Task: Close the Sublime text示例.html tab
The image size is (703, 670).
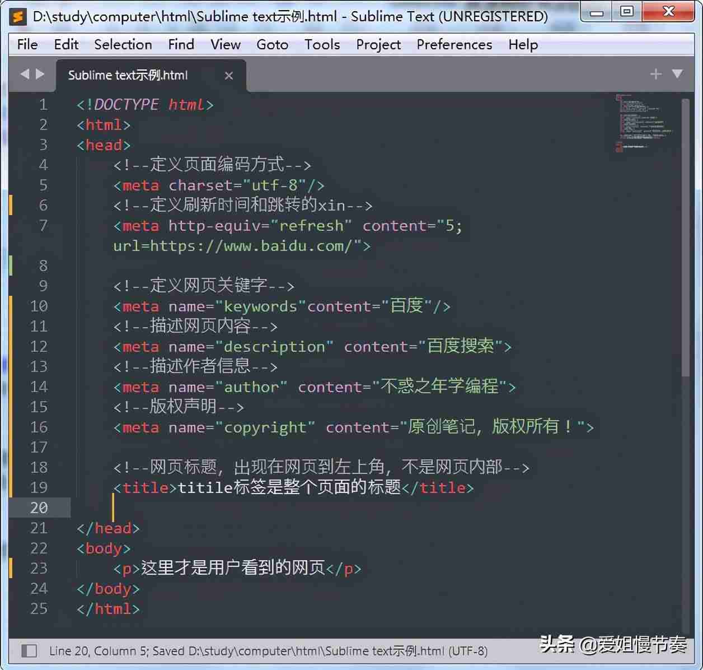Action: [228, 76]
